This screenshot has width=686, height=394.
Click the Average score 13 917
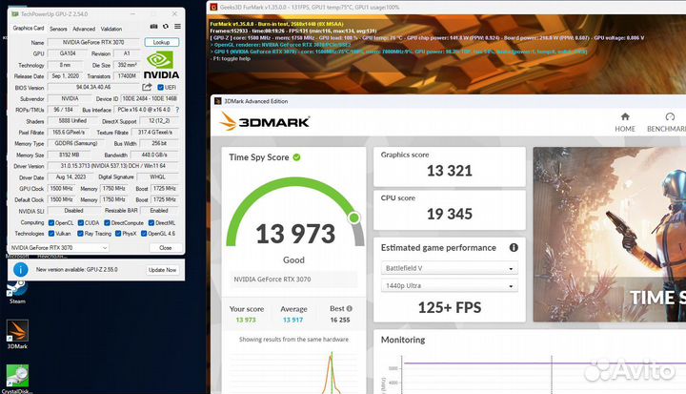(x=293, y=320)
